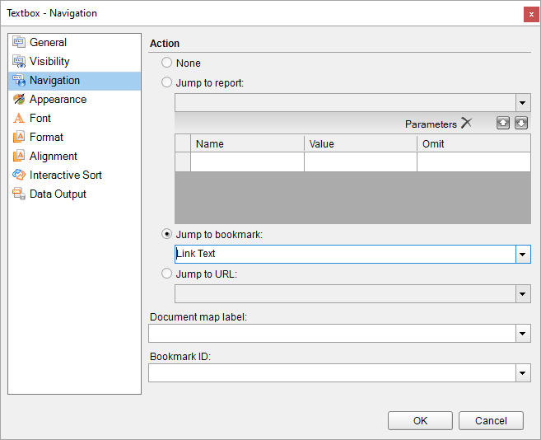Viewport: 541px width, 440px height.
Task: Select the Jump to URL option
Action: [166, 274]
